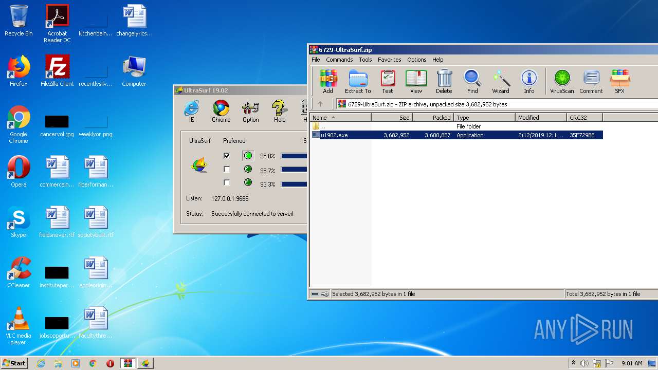Click Extract To in WinRAR toolbar
This screenshot has height=370, width=658.
(x=358, y=82)
